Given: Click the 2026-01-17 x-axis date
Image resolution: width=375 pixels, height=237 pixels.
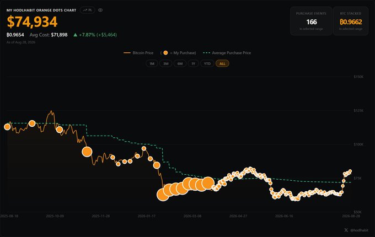Looking at the screenshot, I should point(146,216).
